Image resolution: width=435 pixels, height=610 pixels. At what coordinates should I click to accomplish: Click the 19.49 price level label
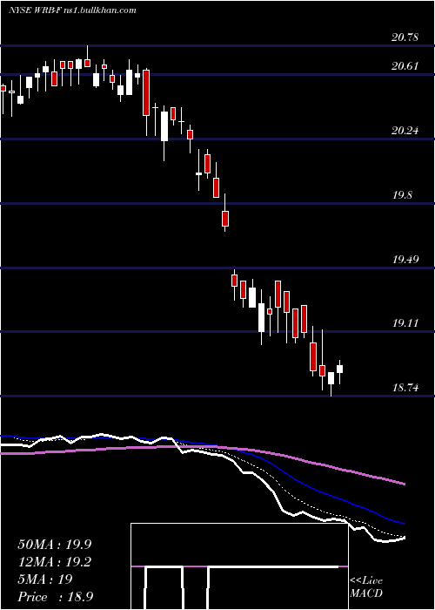405,259
